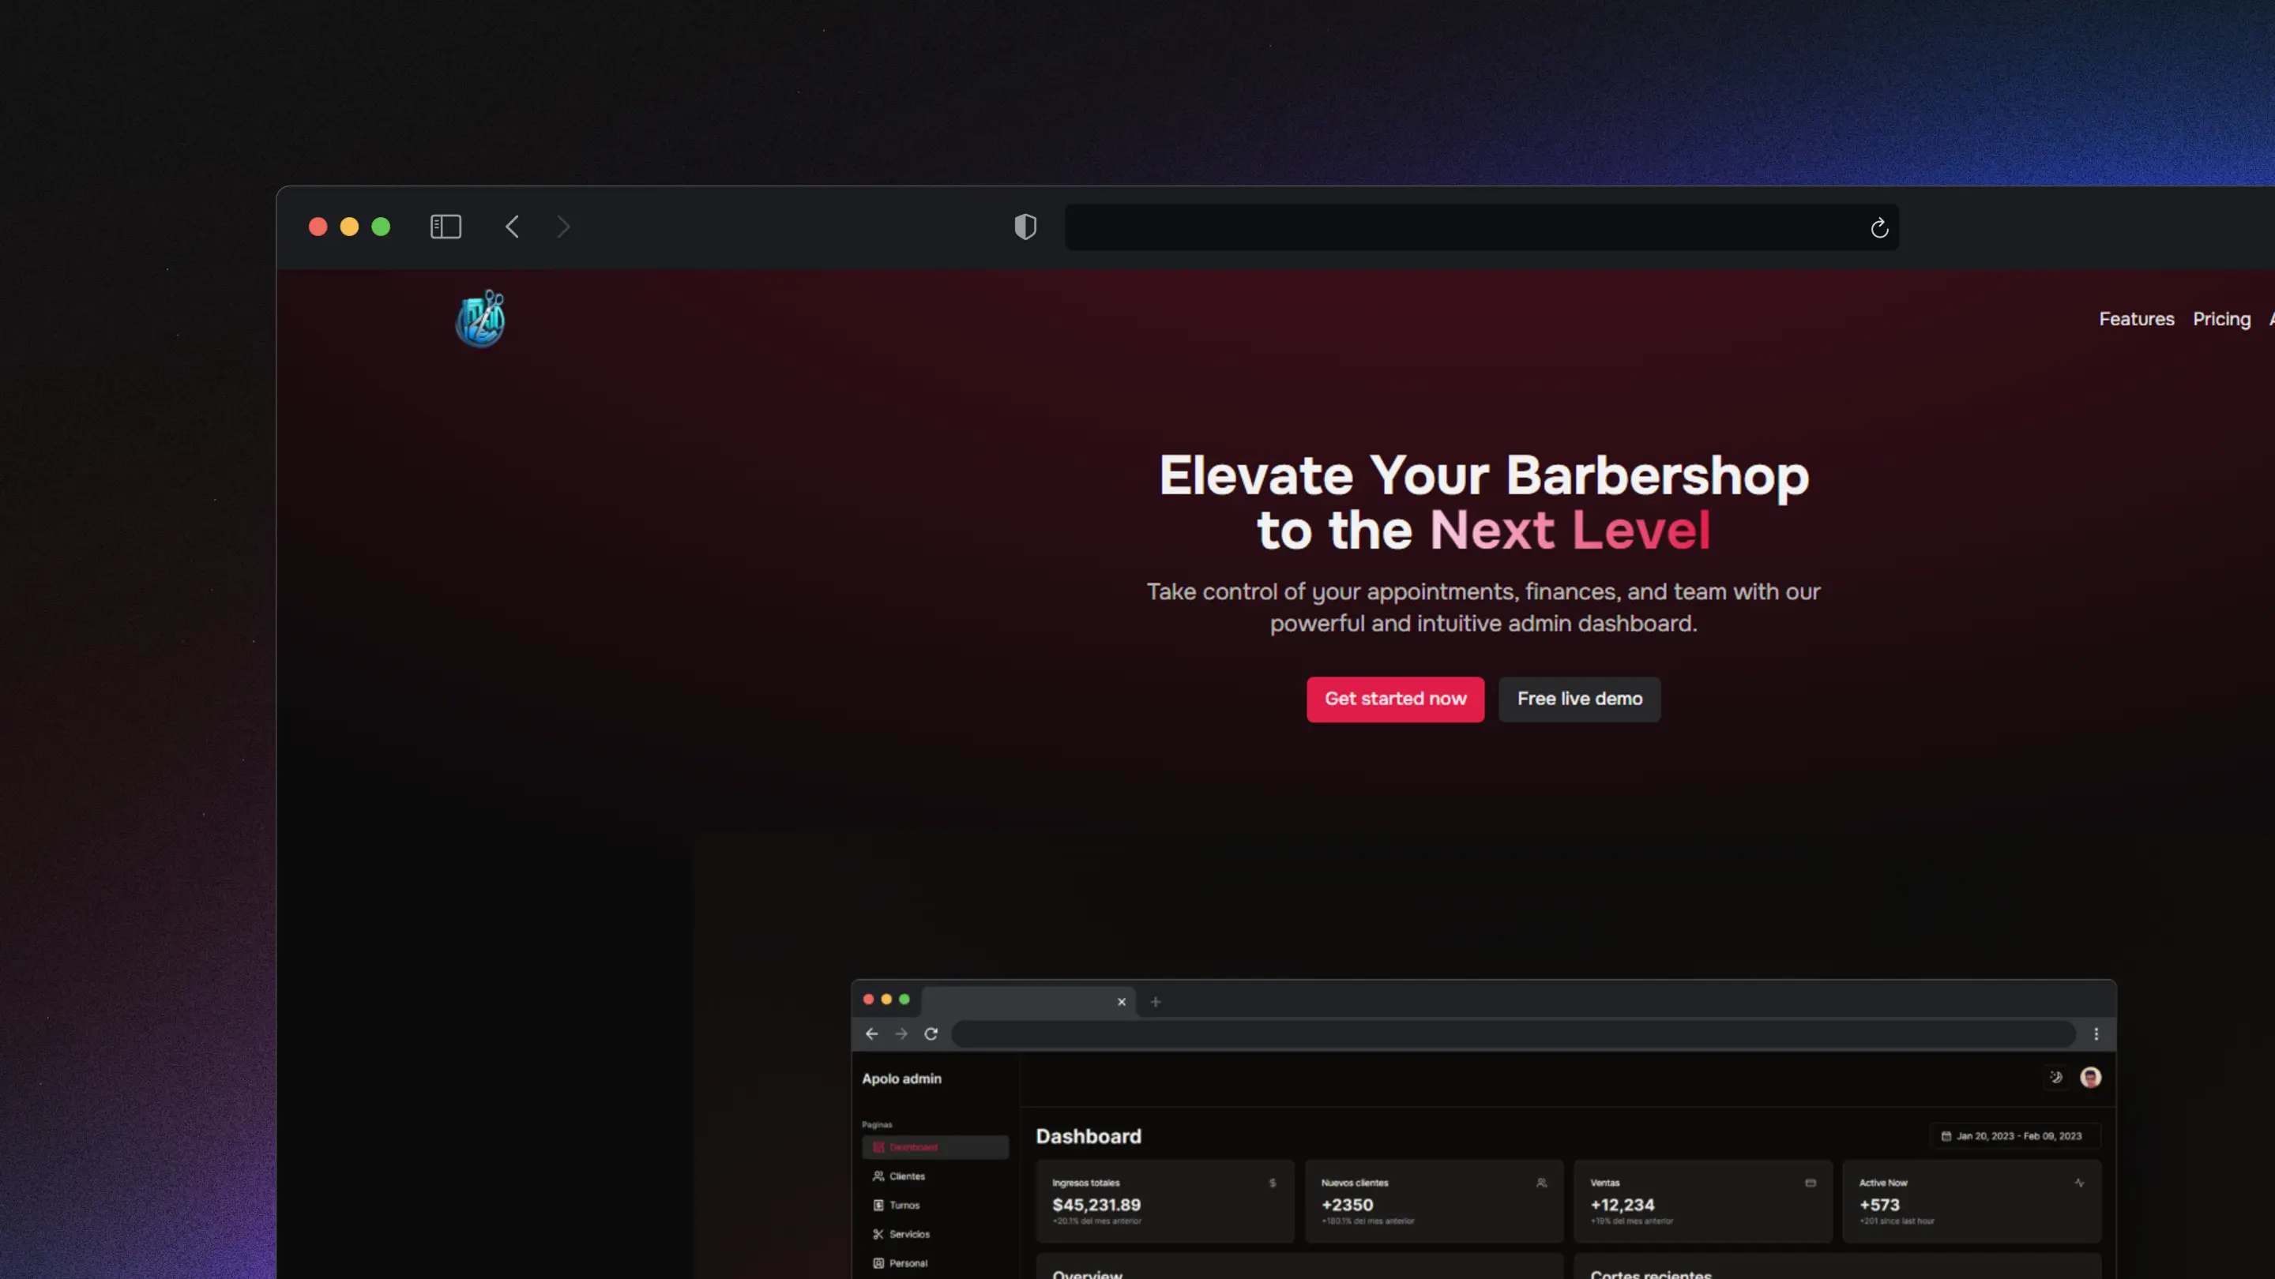2275x1279 pixels.
Task: Click the Active Now +573 card
Action: click(1971, 1202)
